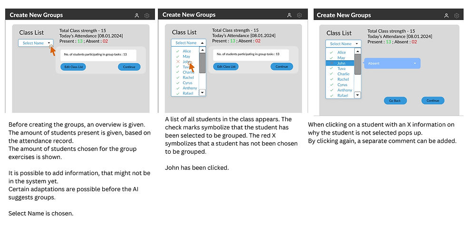The image size is (466, 225).
Task: Toggle Rachel's check mark in the third mockup
Action: 331,79
